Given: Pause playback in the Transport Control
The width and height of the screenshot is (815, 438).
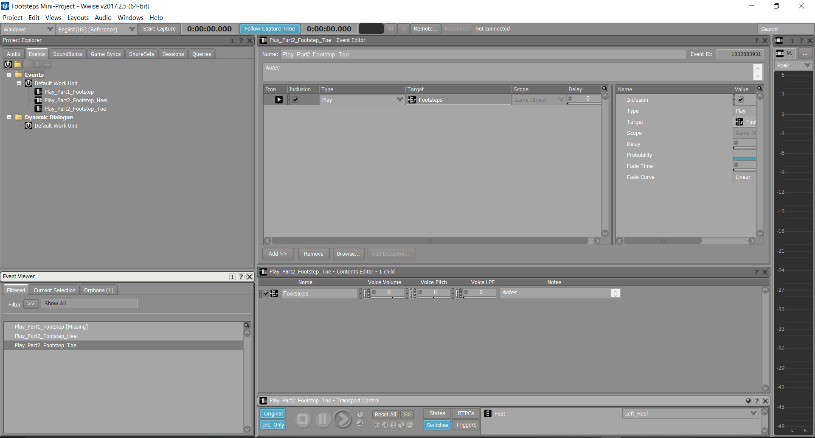Looking at the screenshot, I should [x=323, y=419].
